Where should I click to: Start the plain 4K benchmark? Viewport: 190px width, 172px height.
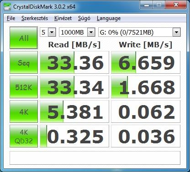[24, 111]
